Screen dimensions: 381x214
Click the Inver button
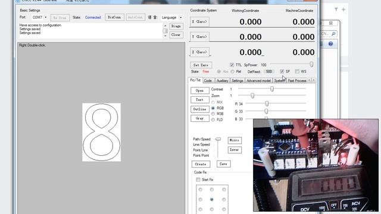tap(235, 150)
